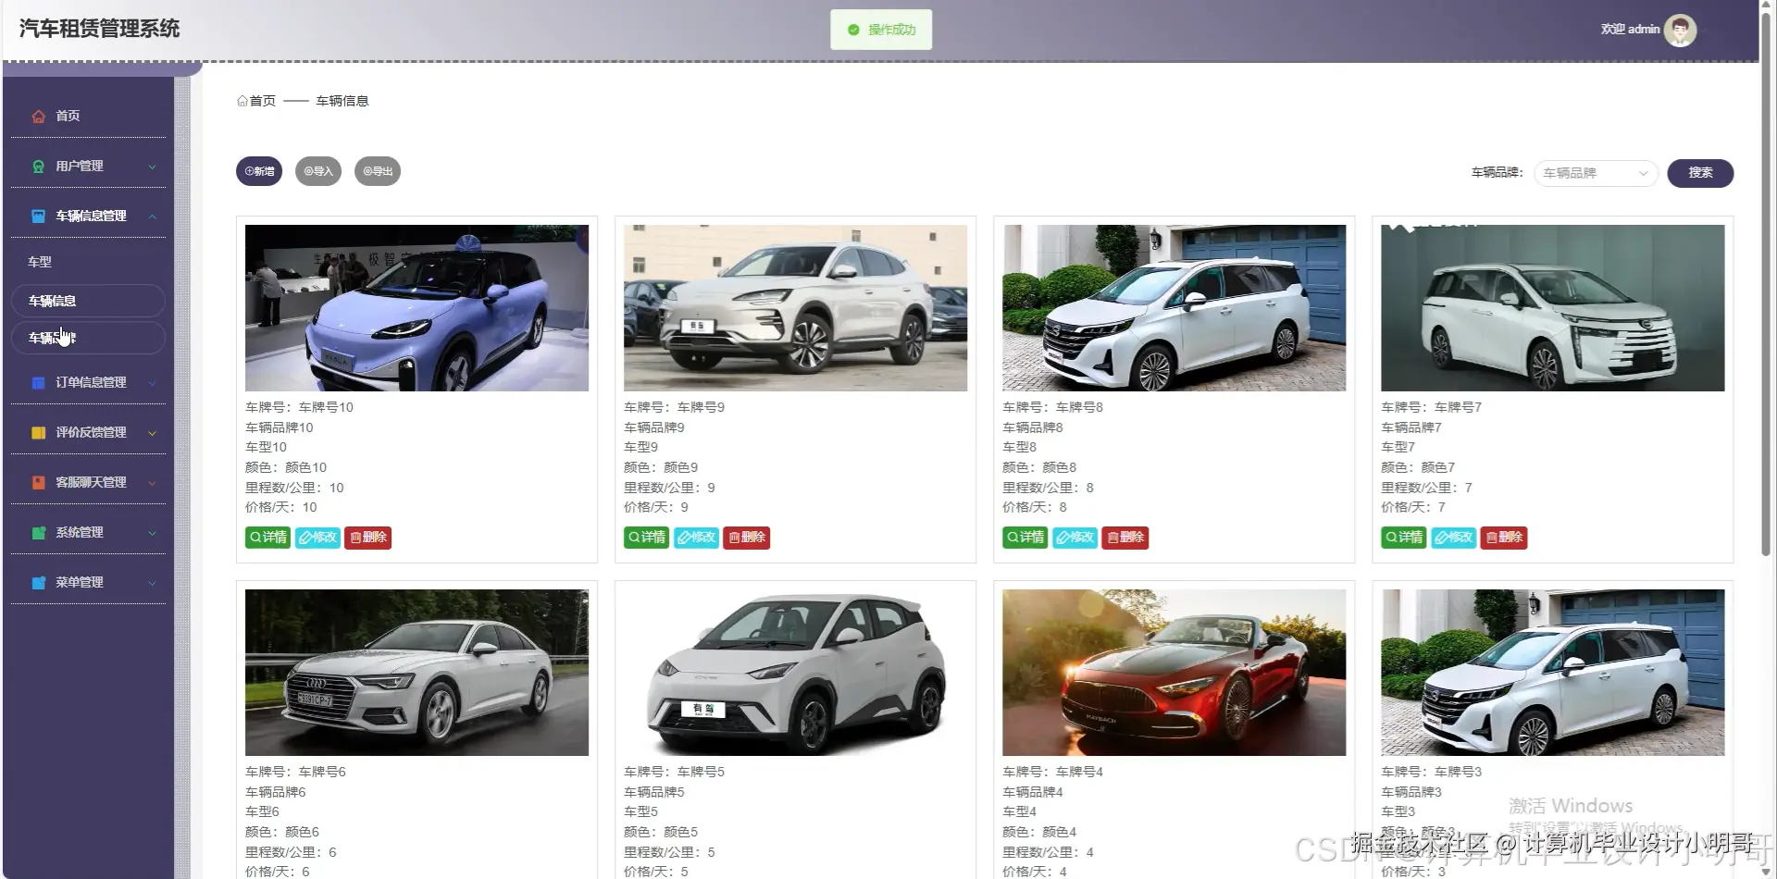Click 删除 for 车牌号9
The width and height of the screenshot is (1777, 879).
(746, 538)
